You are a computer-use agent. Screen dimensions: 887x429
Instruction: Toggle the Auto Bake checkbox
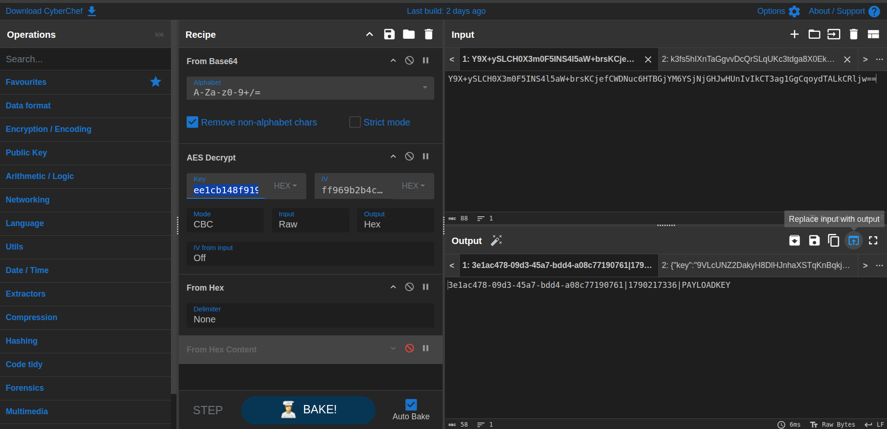(x=411, y=405)
